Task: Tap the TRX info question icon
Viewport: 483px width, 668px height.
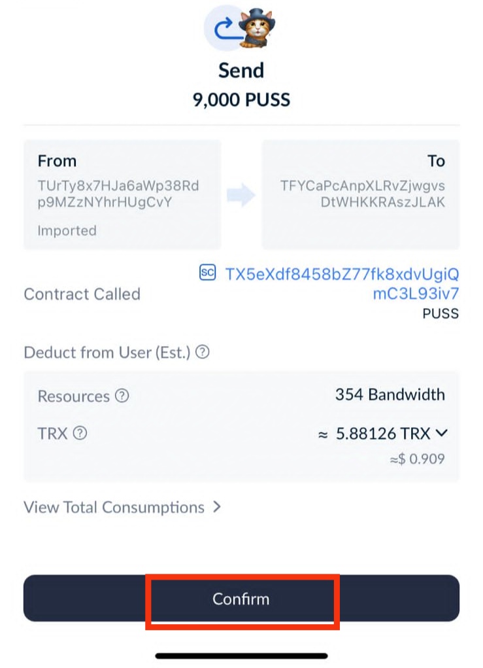Action: 80,433
